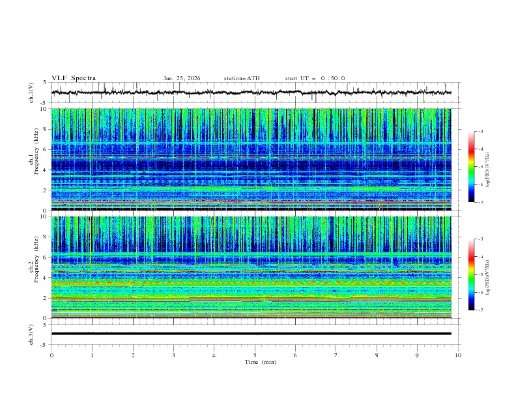Click the "VLF Spectra" plot title

click(74, 78)
